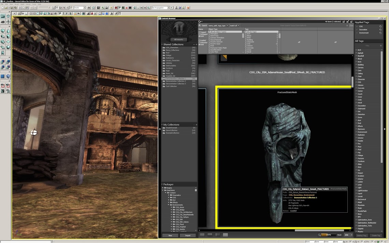The width and height of the screenshot is (389, 243).
Task: Select the translate move widget tool
Action: click(57, 8)
